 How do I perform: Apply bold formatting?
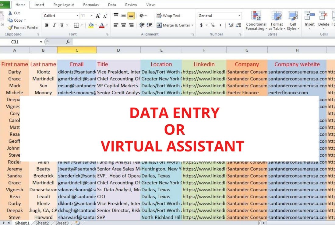(46, 25)
